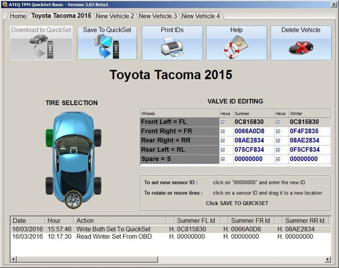Click the printer icon for Print IDs
The image size is (339, 268).
pyautogui.click(x=172, y=47)
